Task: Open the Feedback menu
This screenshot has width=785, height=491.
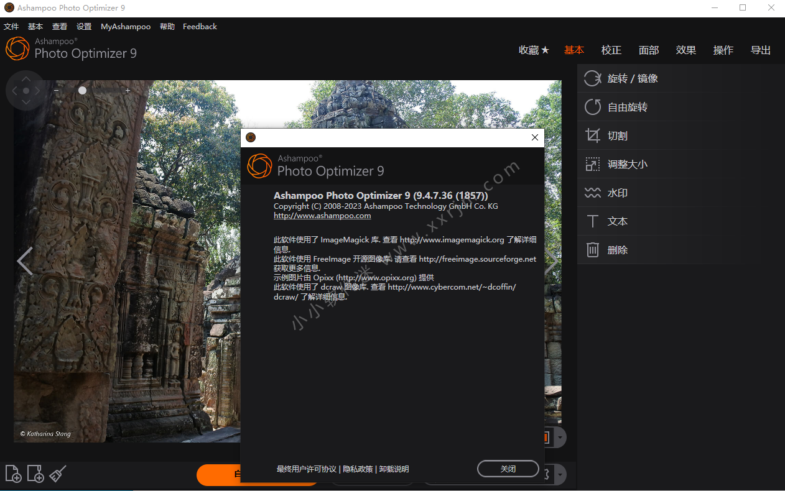Action: click(x=200, y=27)
